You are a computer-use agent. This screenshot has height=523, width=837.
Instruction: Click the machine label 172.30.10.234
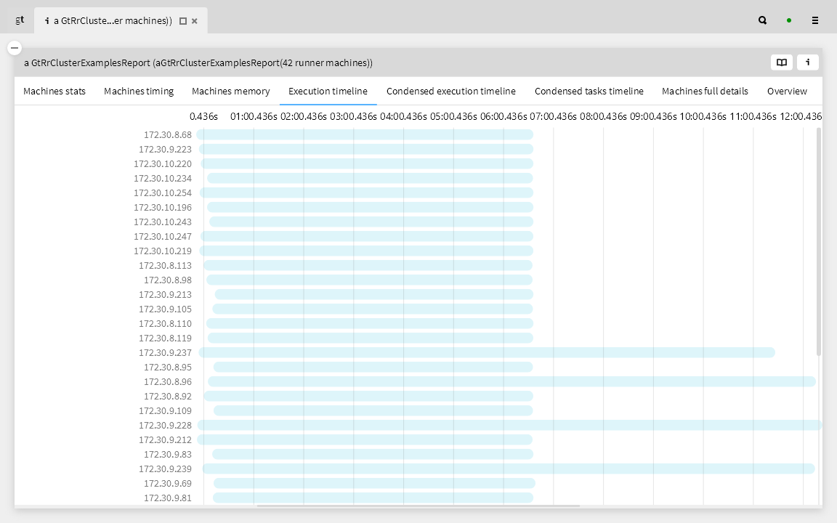point(162,178)
